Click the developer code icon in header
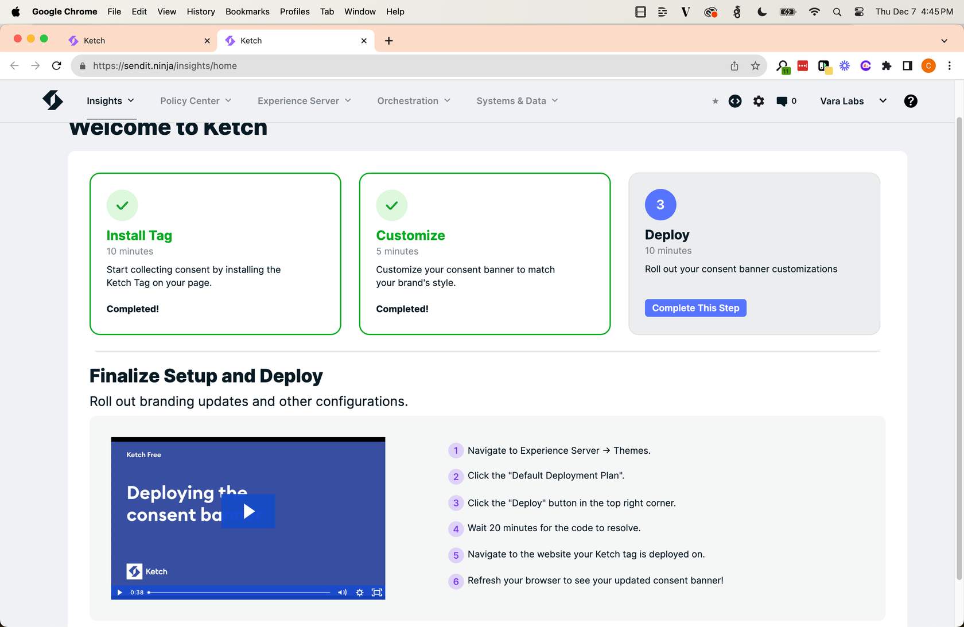This screenshot has width=964, height=627. point(735,101)
